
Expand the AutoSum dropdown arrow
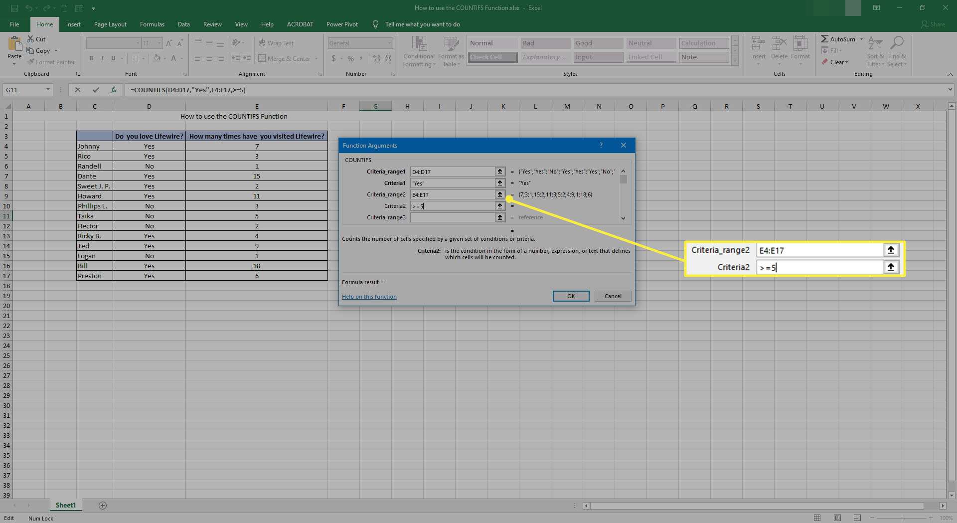tap(861, 39)
